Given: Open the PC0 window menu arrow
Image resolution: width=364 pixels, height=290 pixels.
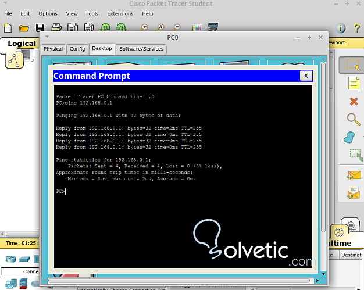Looking at the screenshot, I should point(47,37).
